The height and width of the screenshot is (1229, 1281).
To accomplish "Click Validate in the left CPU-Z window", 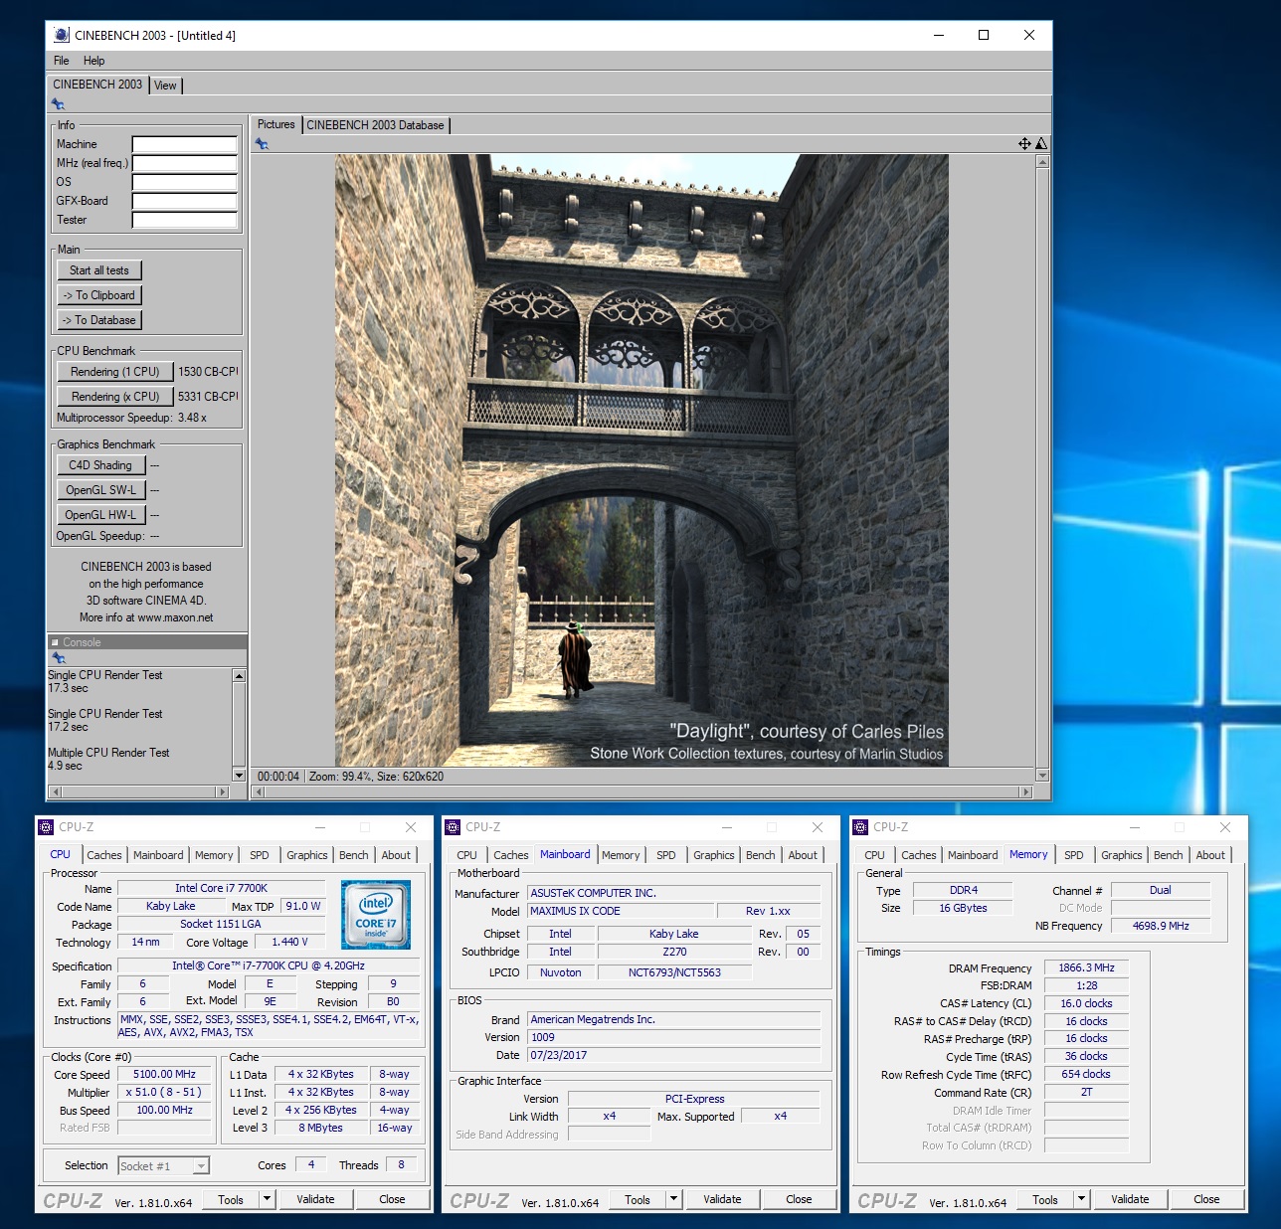I will 315,1199.
